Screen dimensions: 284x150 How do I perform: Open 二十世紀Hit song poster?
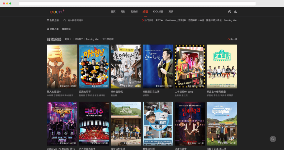(x=190, y=66)
